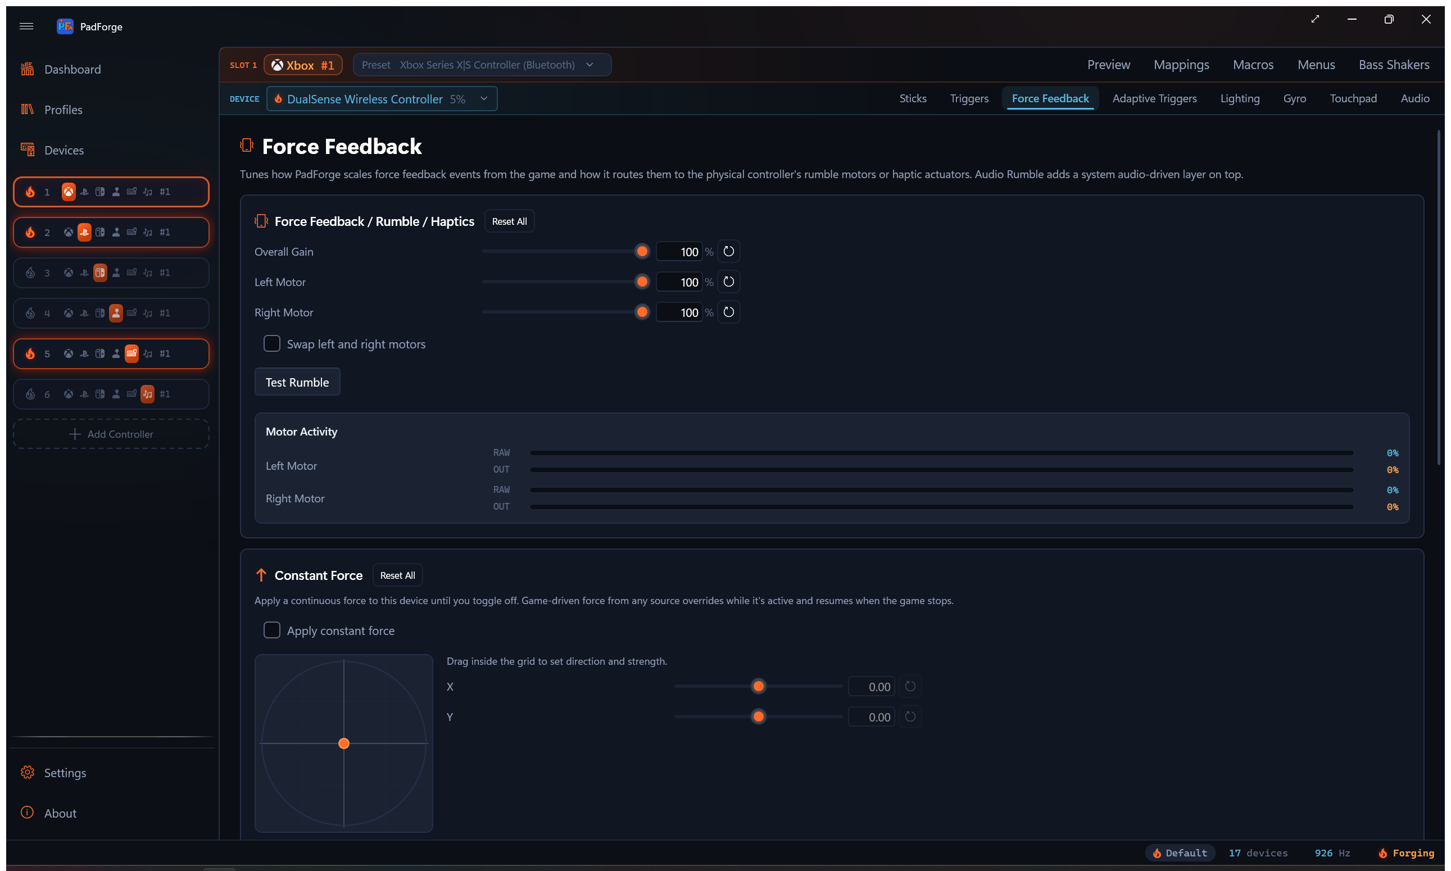Screen dimensions: 1451x871
Task: Reset constant force X value
Action: [910, 687]
